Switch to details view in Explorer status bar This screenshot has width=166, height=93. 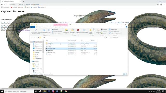point(124,74)
